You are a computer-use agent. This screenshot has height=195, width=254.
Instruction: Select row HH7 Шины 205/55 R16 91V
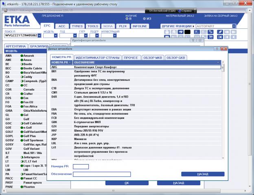click(x=136, y=130)
